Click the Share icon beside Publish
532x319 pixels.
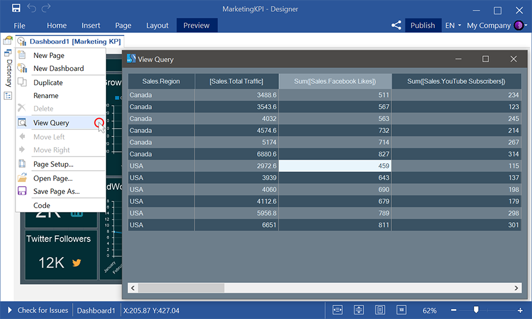click(396, 25)
